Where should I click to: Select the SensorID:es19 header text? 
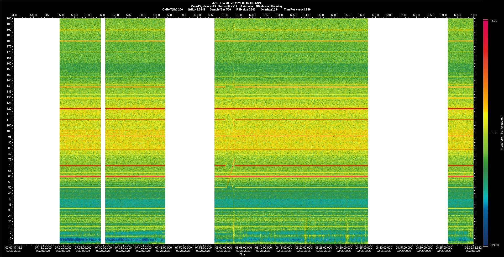click(228, 6)
